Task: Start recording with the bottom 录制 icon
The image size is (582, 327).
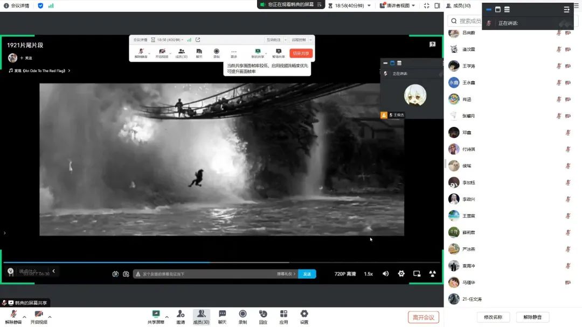Action: pos(242,314)
